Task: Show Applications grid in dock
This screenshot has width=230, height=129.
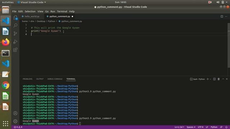Action: (6, 124)
